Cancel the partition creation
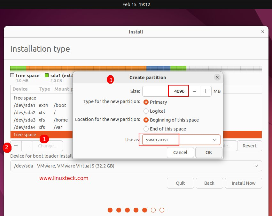Image resolution: width=272 pixels, height=216 pixels. [180, 153]
